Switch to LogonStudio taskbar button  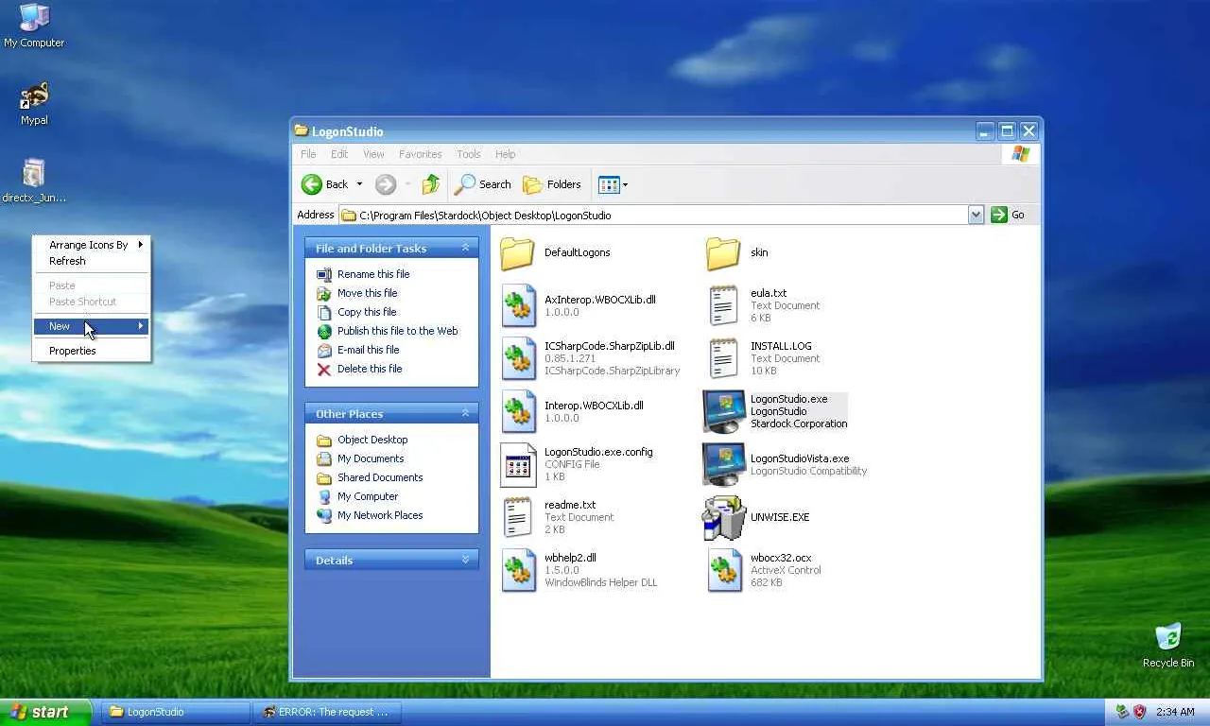176,712
